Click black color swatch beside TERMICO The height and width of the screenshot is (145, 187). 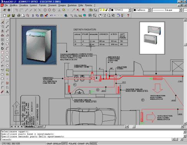pyautogui.click(x=112, y=10)
